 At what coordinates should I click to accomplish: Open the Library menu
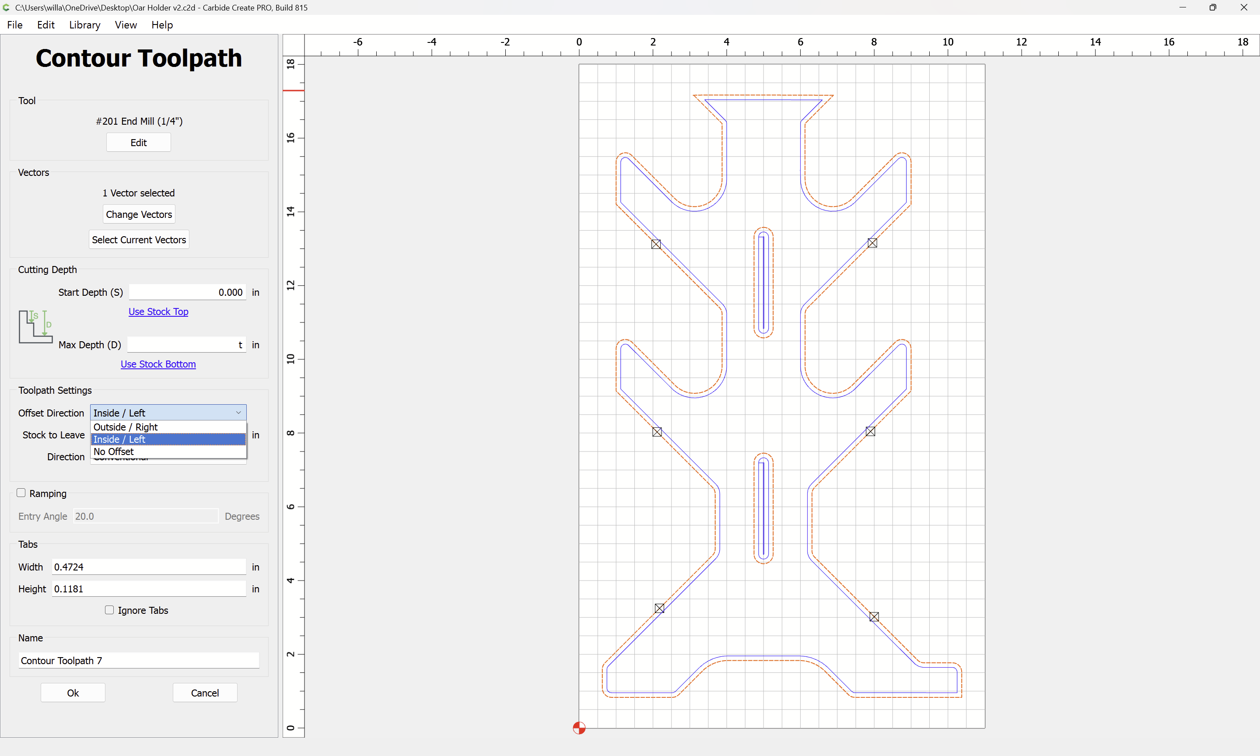pos(84,24)
